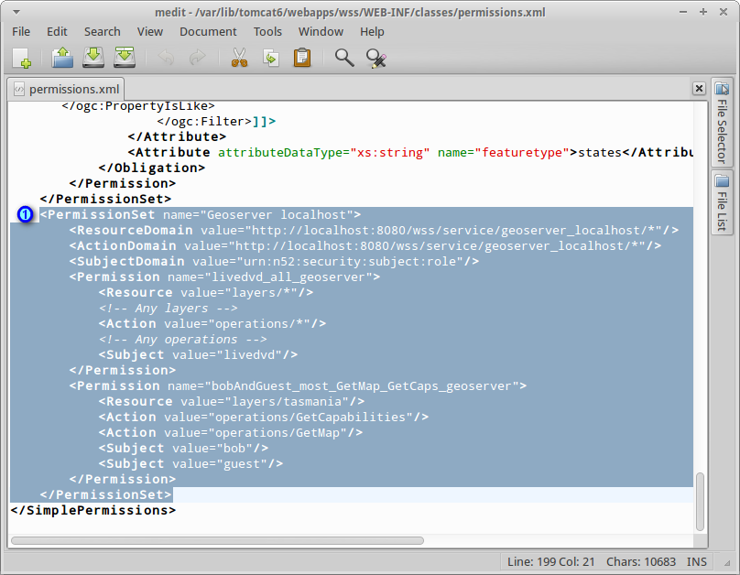Viewport: 740px width, 575px height.
Task: Click the </ogc:Filter>]]> line
Action: (x=216, y=121)
